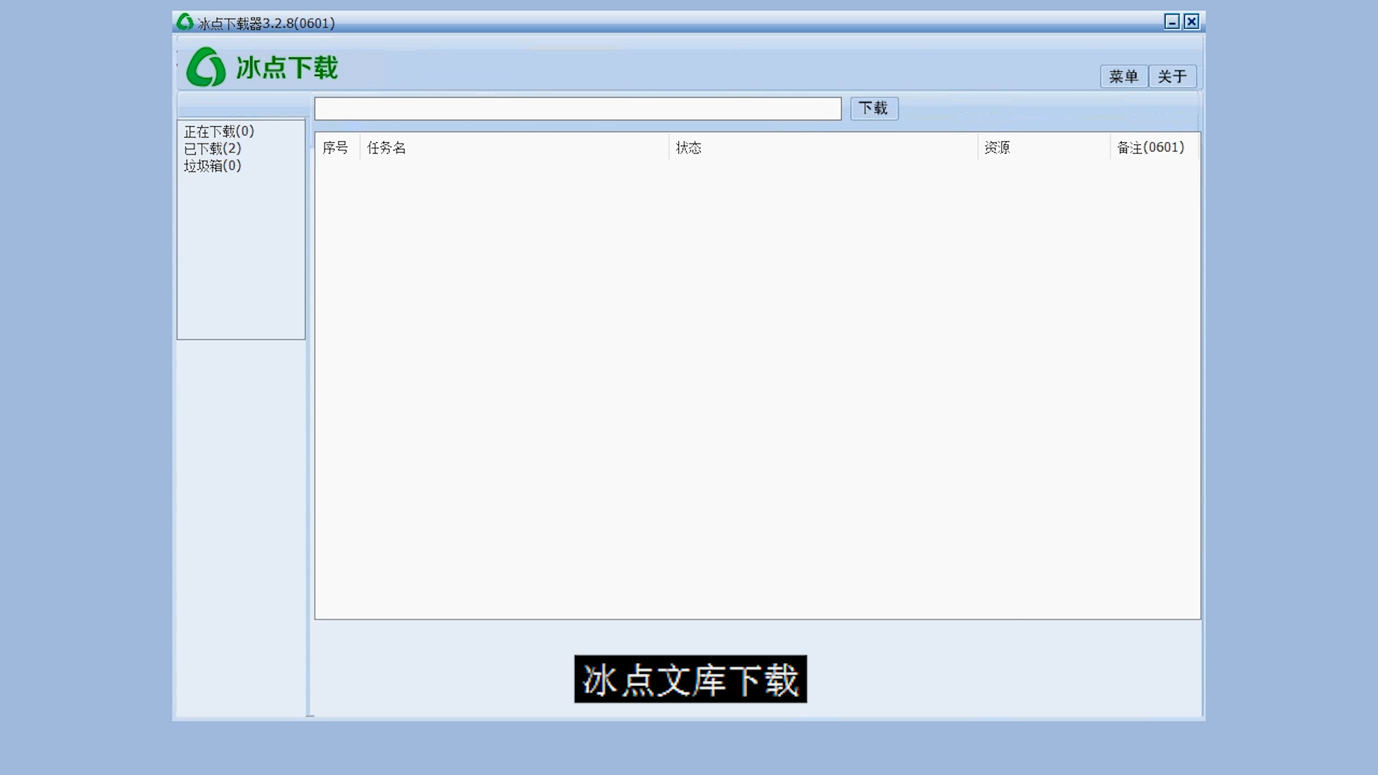Close the 冰点下载器 window

click(1191, 22)
